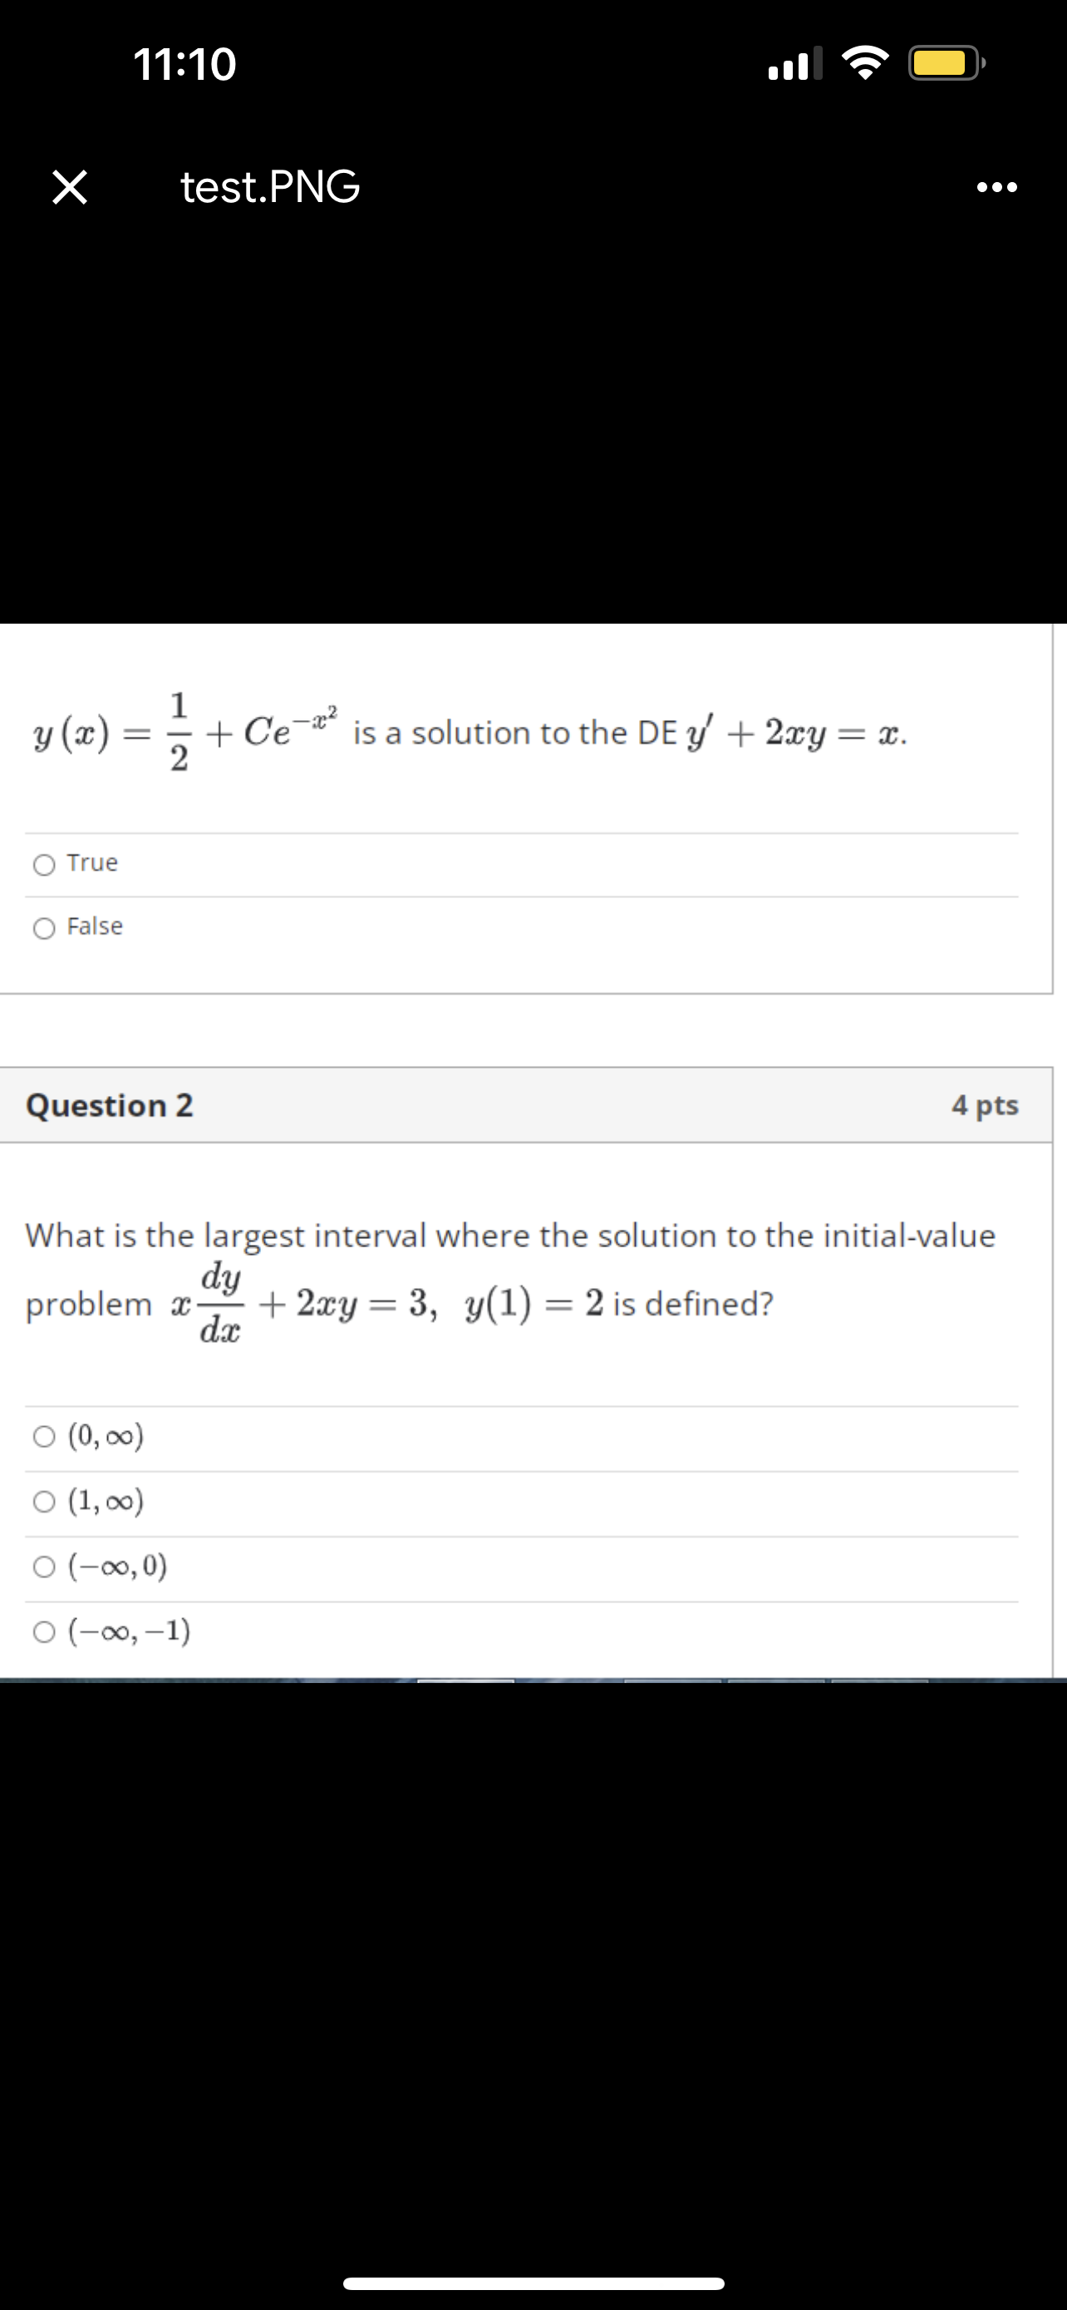Tap the test.PNG filename label
The height and width of the screenshot is (2310, 1067).
(268, 187)
